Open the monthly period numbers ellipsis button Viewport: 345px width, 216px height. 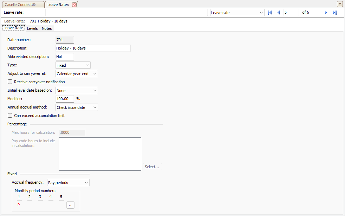pyautogui.click(x=70, y=205)
